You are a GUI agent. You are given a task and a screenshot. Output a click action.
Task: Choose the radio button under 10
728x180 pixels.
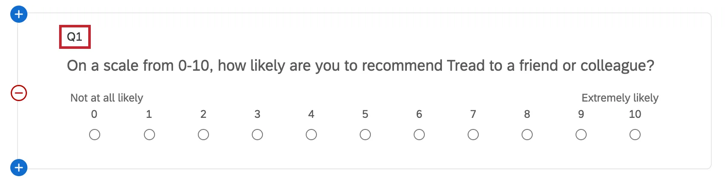pos(635,135)
